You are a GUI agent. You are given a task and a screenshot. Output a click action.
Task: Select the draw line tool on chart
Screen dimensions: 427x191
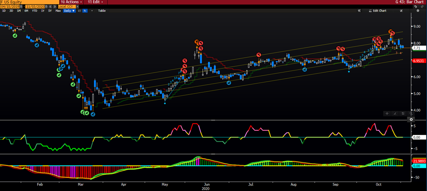pos(395,114)
